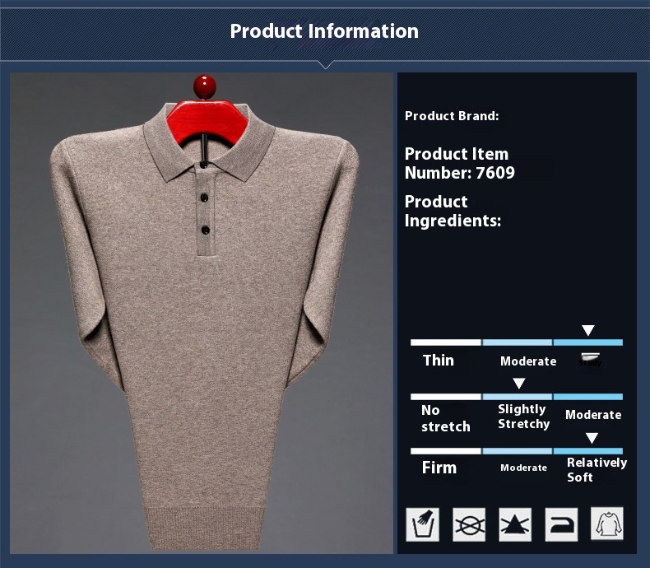Select the Firm label
The image size is (650, 568).
coord(439,468)
